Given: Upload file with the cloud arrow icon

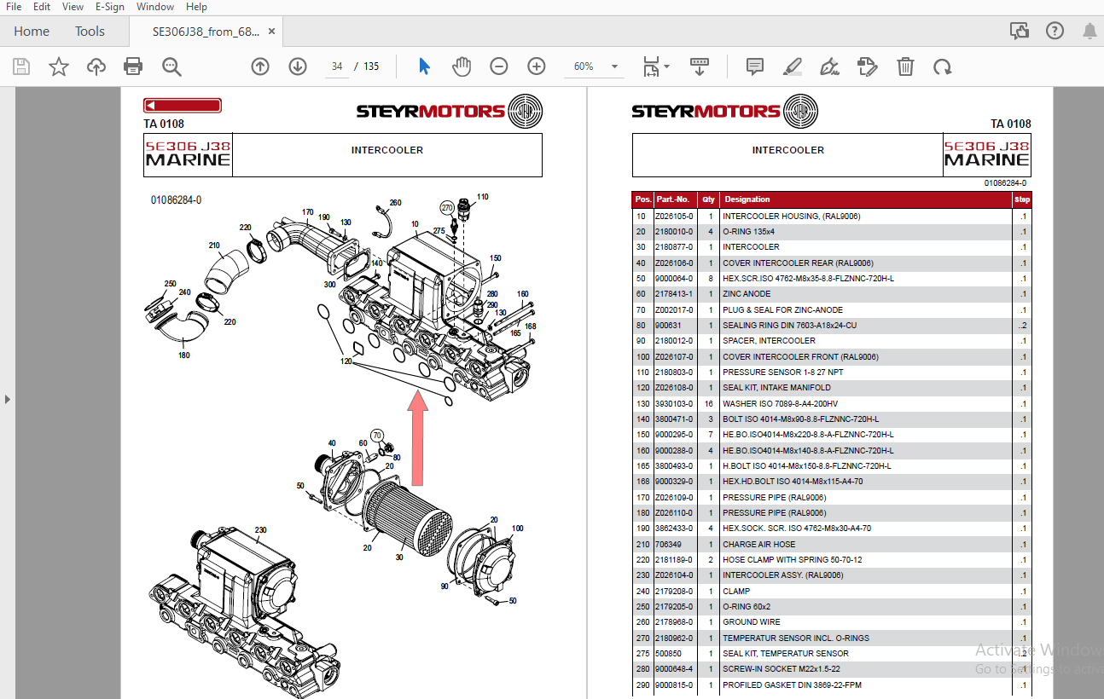Looking at the screenshot, I should pyautogui.click(x=96, y=66).
